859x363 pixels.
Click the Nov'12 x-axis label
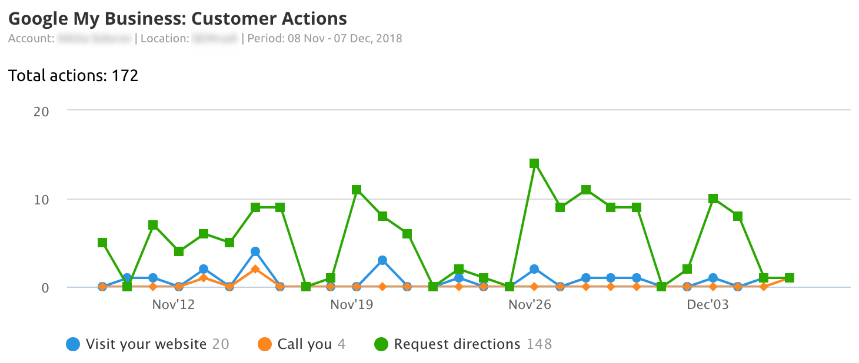coord(173,304)
